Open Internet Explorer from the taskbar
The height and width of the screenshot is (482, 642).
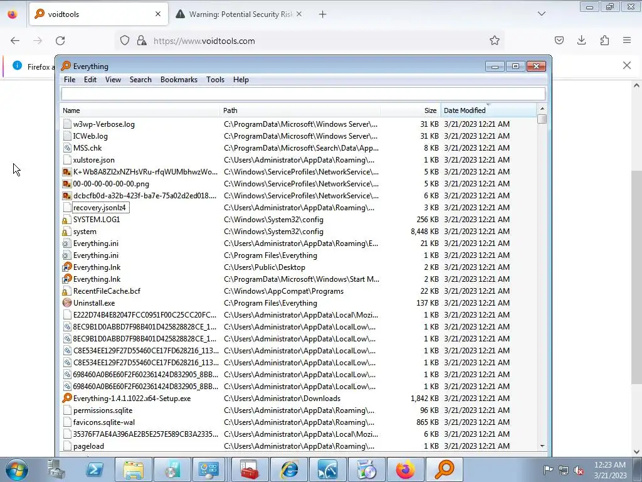pos(288,469)
